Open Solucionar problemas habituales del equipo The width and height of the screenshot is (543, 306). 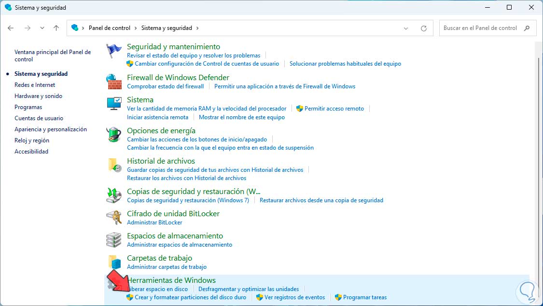tap(345, 64)
